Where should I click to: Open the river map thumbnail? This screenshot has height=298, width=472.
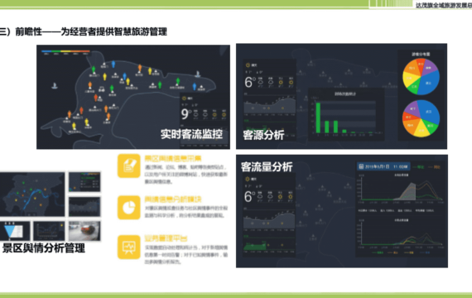click(x=32, y=195)
